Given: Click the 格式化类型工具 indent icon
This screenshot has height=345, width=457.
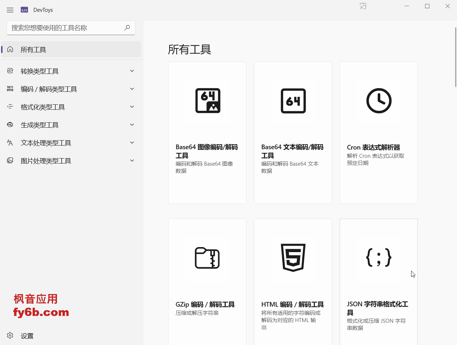Looking at the screenshot, I should pos(10,107).
